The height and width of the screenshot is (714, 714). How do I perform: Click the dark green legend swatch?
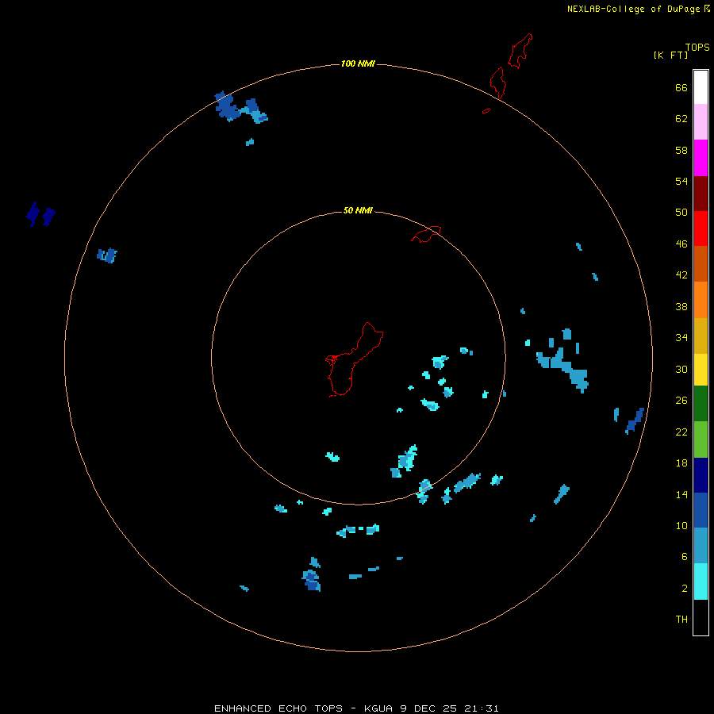click(701, 404)
